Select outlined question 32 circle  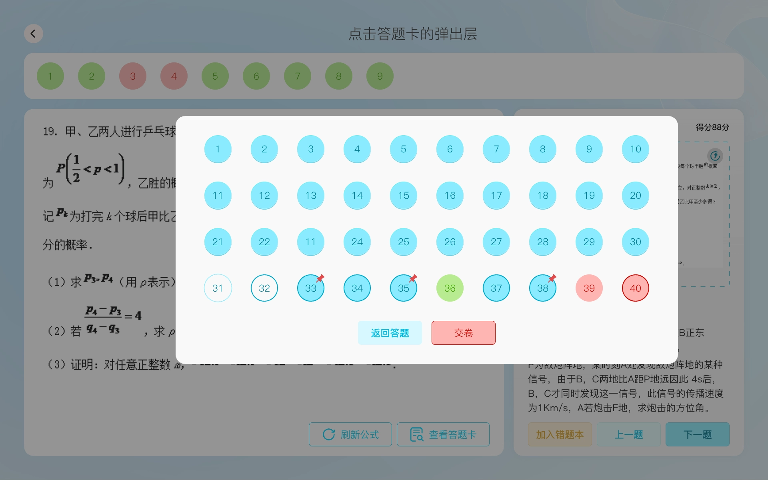[264, 288]
